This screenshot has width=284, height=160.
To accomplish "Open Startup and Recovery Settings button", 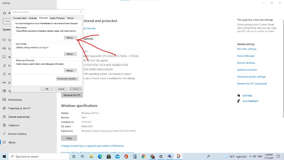I will click(x=70, y=71).
